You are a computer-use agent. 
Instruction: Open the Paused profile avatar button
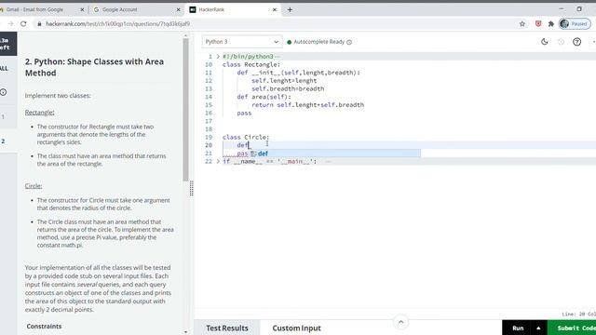pyautogui.click(x=575, y=24)
